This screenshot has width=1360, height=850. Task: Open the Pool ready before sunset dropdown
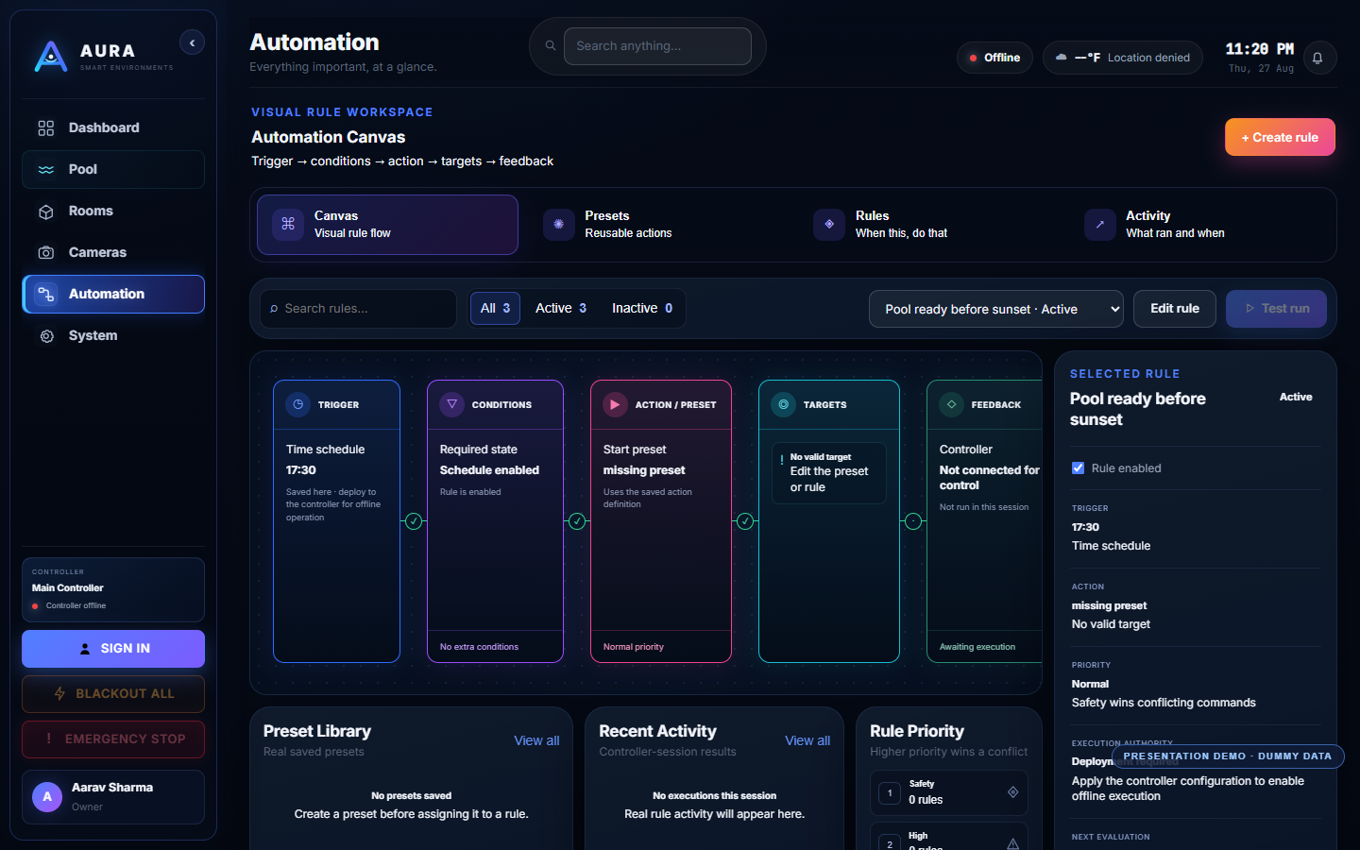coord(996,309)
